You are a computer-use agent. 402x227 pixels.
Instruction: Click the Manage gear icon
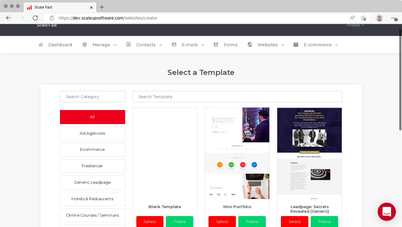pos(85,44)
